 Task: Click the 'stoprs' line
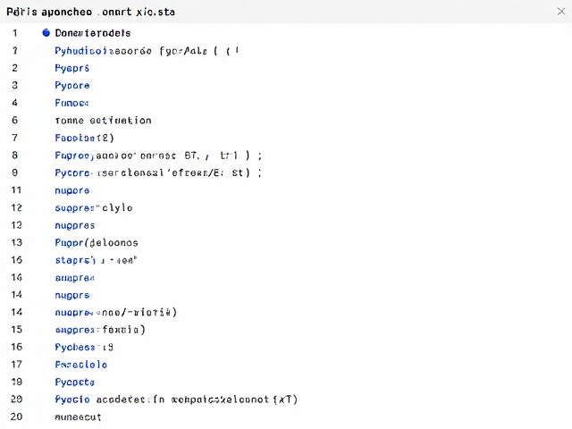[x=96, y=260]
